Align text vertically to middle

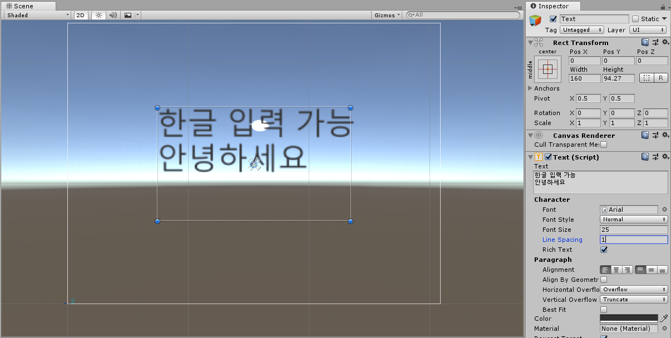coord(652,270)
